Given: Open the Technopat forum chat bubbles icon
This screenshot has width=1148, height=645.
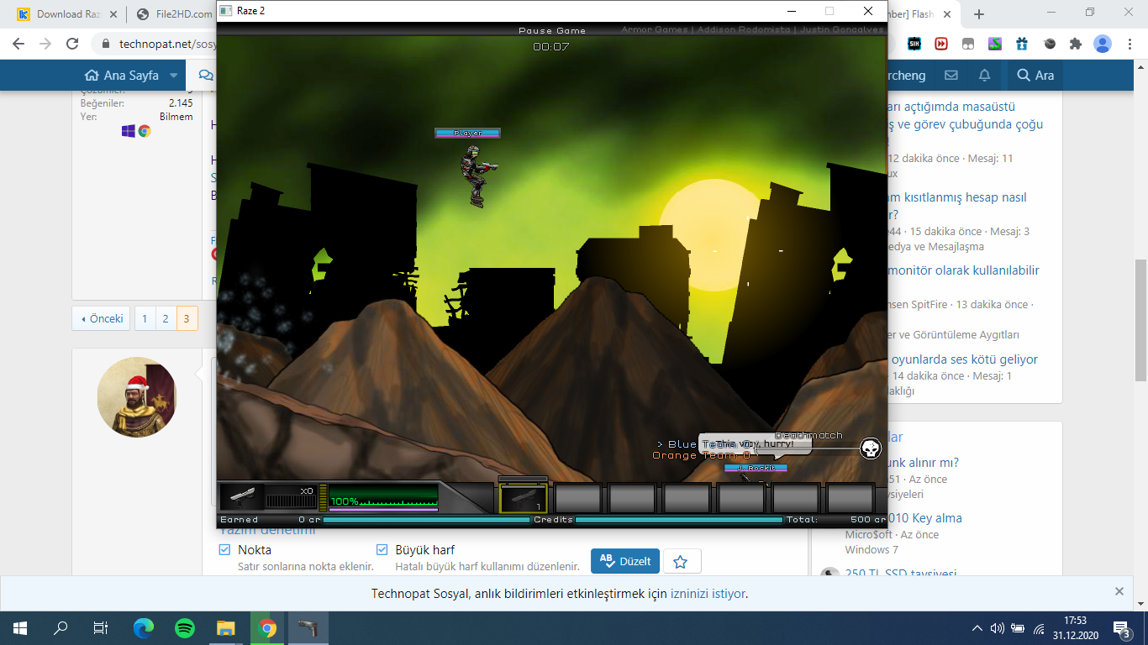Looking at the screenshot, I should coord(205,75).
